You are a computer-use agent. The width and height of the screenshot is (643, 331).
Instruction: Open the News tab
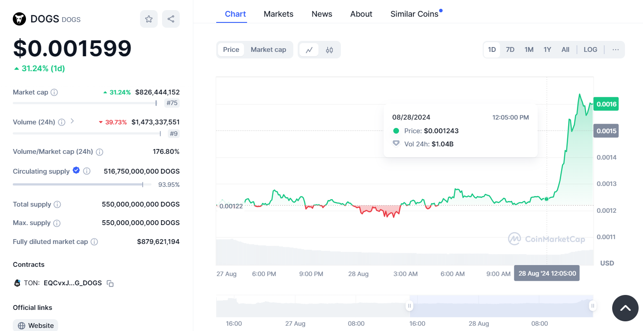pos(322,14)
